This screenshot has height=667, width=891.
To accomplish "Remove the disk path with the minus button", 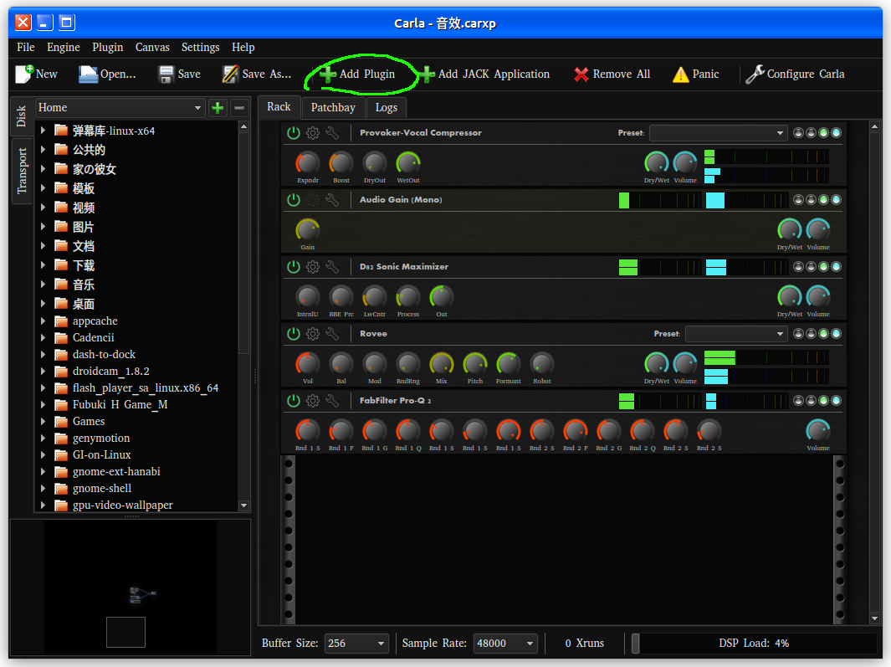I will coord(239,107).
